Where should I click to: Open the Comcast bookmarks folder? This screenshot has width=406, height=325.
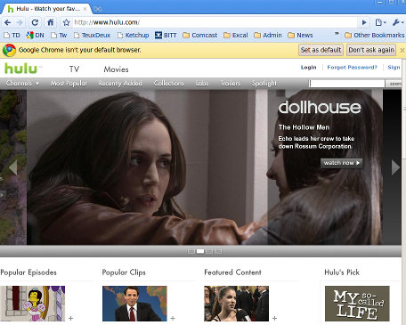click(x=200, y=36)
